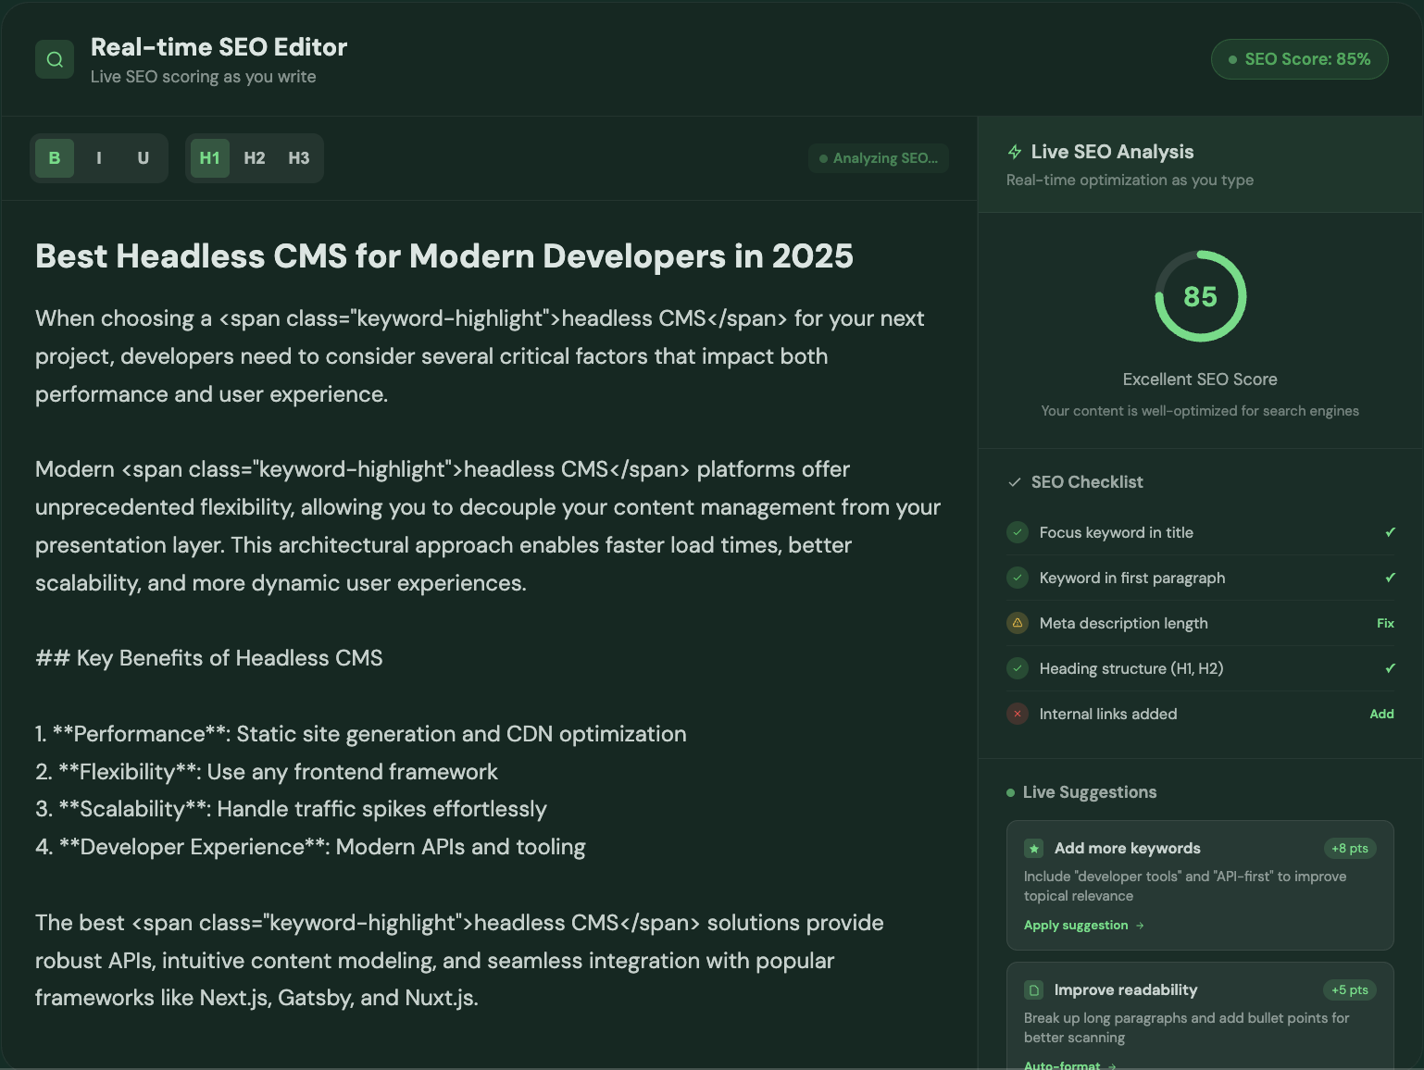Screen dimensions: 1424x1070
Task: Select the H1 heading style
Action: [x=210, y=158]
